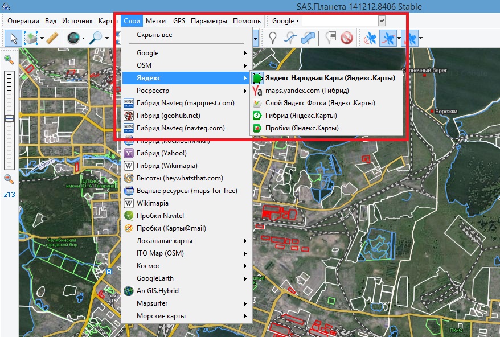Image resolution: width=500 pixels, height=337 pixels.
Task: Toggle the Гибрид Navteq (mapquest.com) layer
Action: (187, 103)
